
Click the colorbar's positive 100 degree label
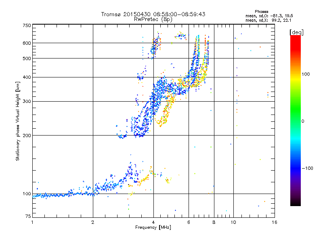point(306,74)
